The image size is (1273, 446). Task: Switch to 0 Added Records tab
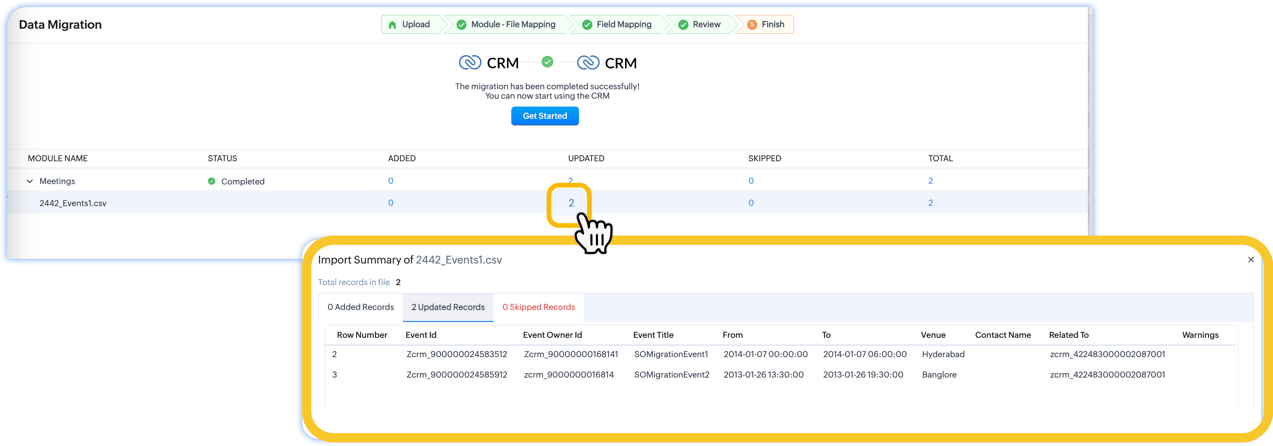coord(360,307)
